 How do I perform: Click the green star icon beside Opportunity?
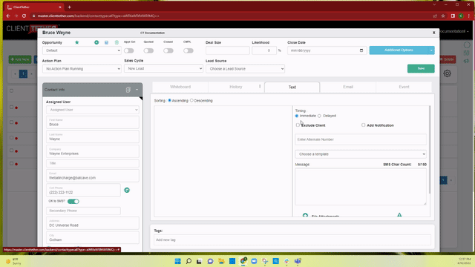tap(76, 42)
